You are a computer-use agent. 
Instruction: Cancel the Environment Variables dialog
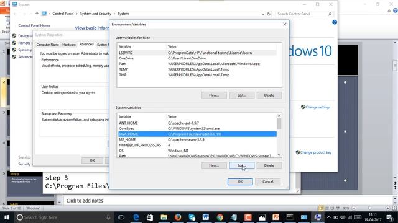click(268, 181)
